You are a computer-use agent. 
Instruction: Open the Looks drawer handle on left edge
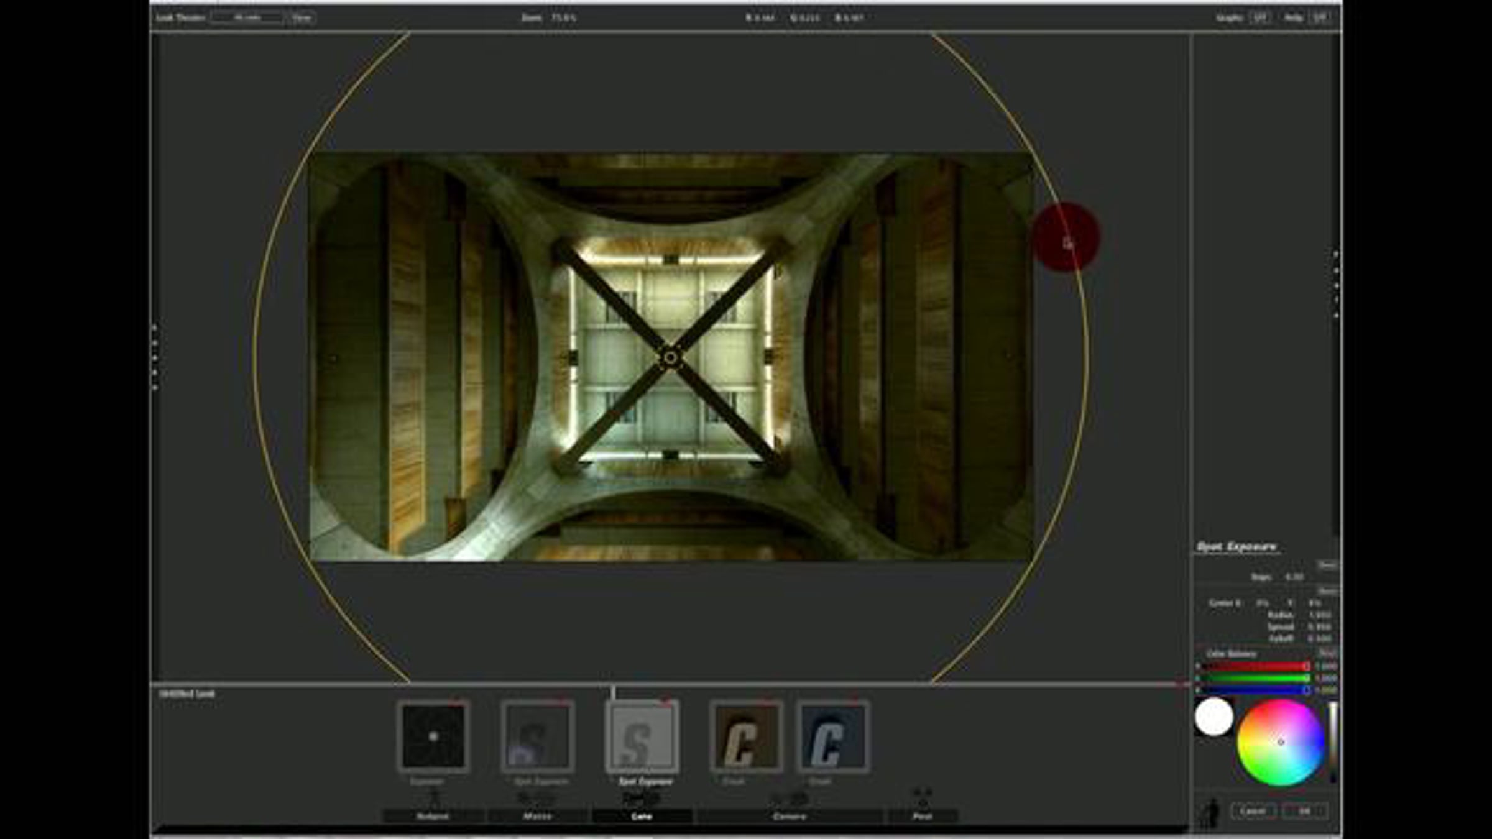pos(155,357)
